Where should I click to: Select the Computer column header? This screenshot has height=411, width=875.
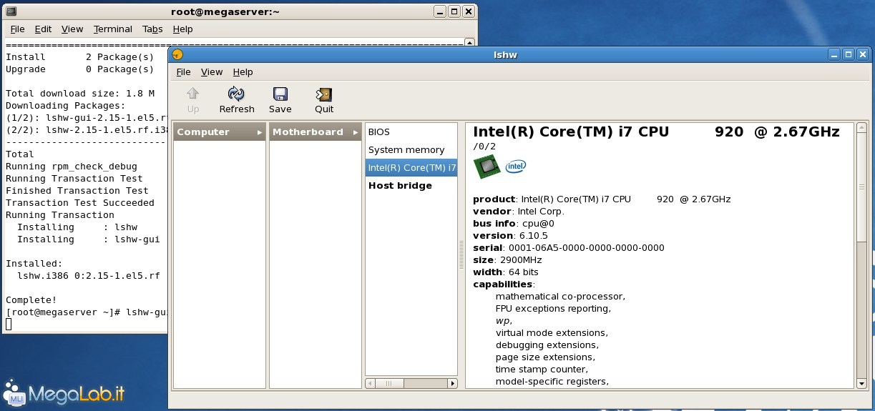[x=220, y=132]
